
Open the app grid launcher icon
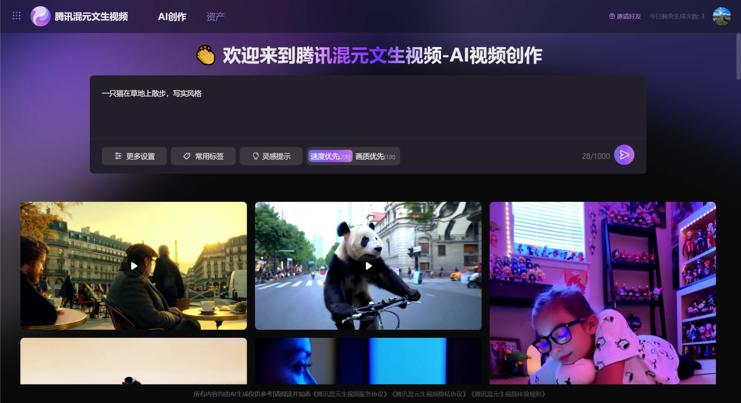click(x=17, y=16)
